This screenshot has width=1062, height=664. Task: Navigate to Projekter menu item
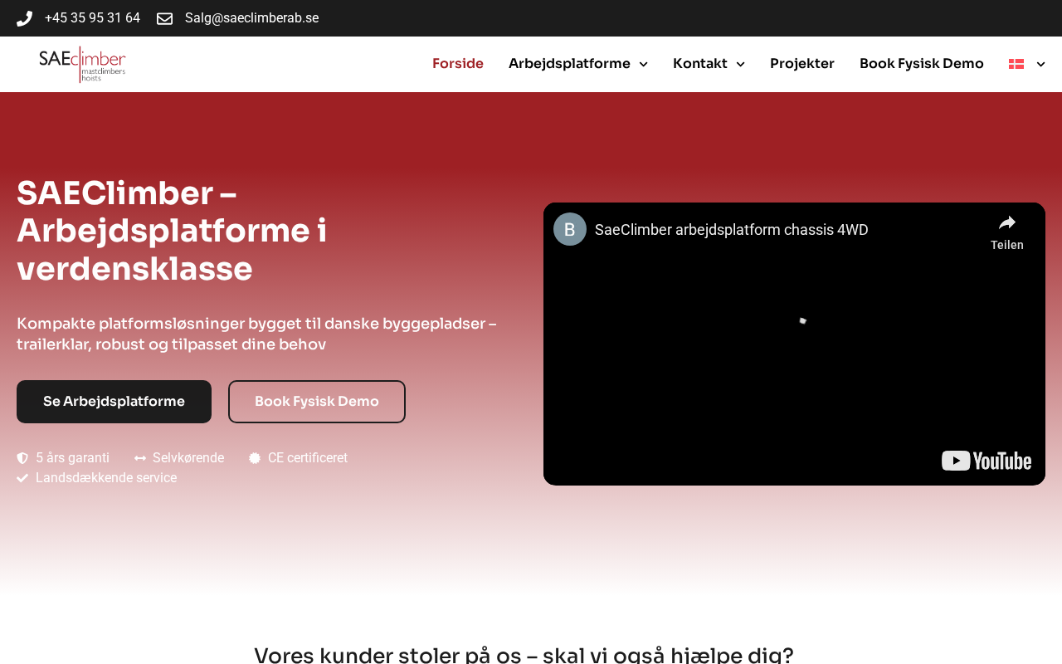[x=802, y=64]
